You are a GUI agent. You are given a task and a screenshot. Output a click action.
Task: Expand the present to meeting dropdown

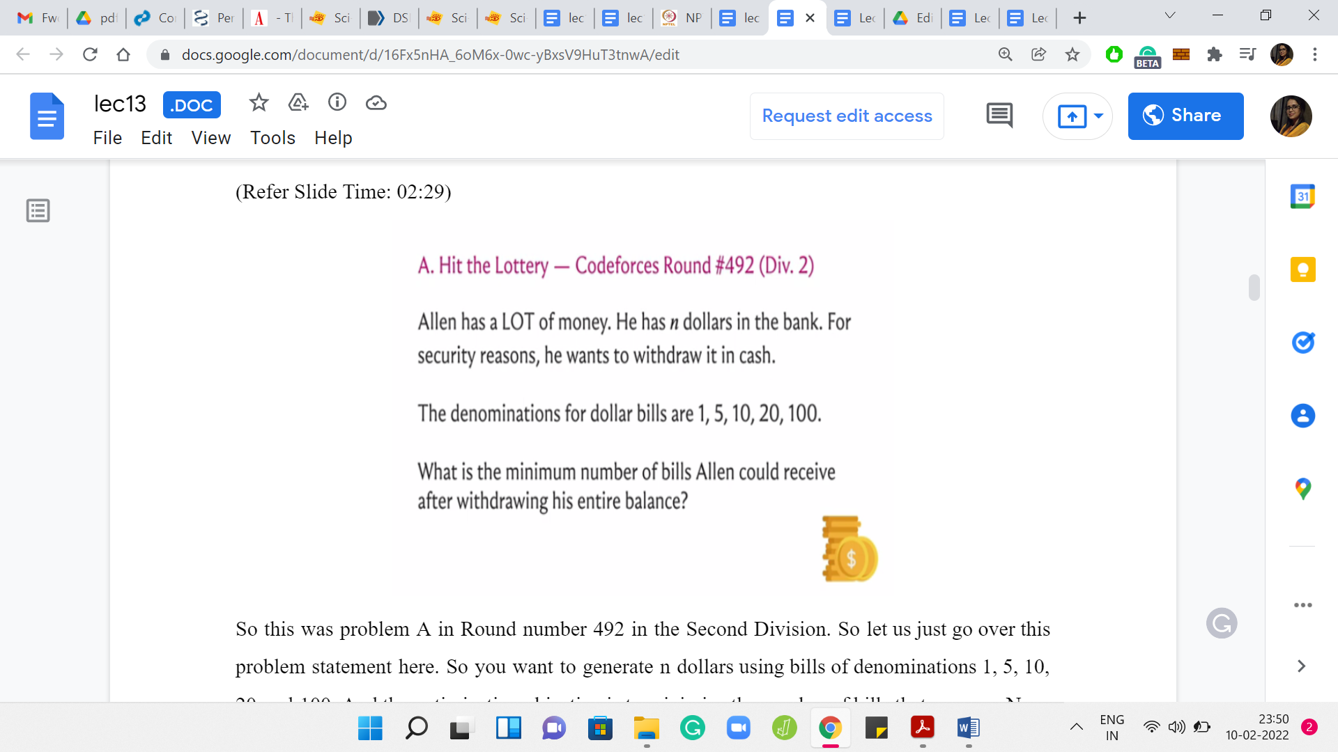pyautogui.click(x=1099, y=116)
